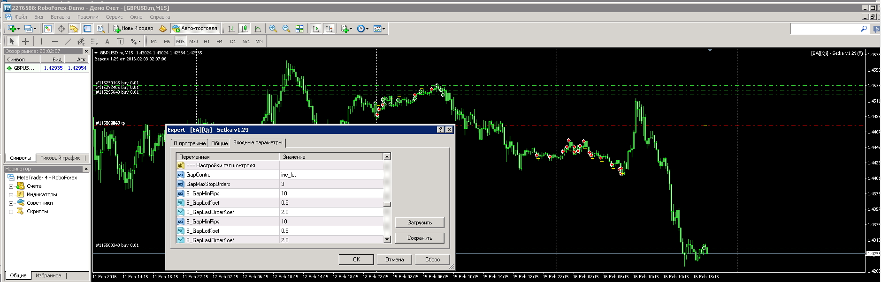Zoom out on the chart
Viewport: 881px width, 282px height.
(x=286, y=29)
